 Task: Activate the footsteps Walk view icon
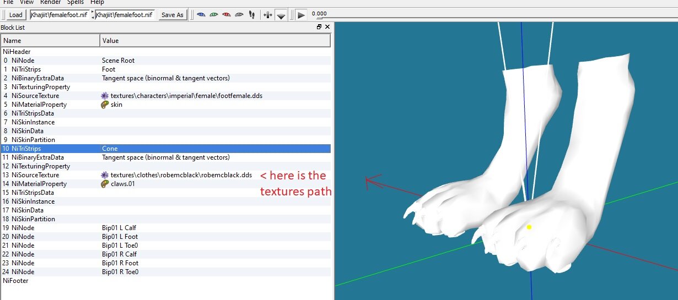[251, 15]
